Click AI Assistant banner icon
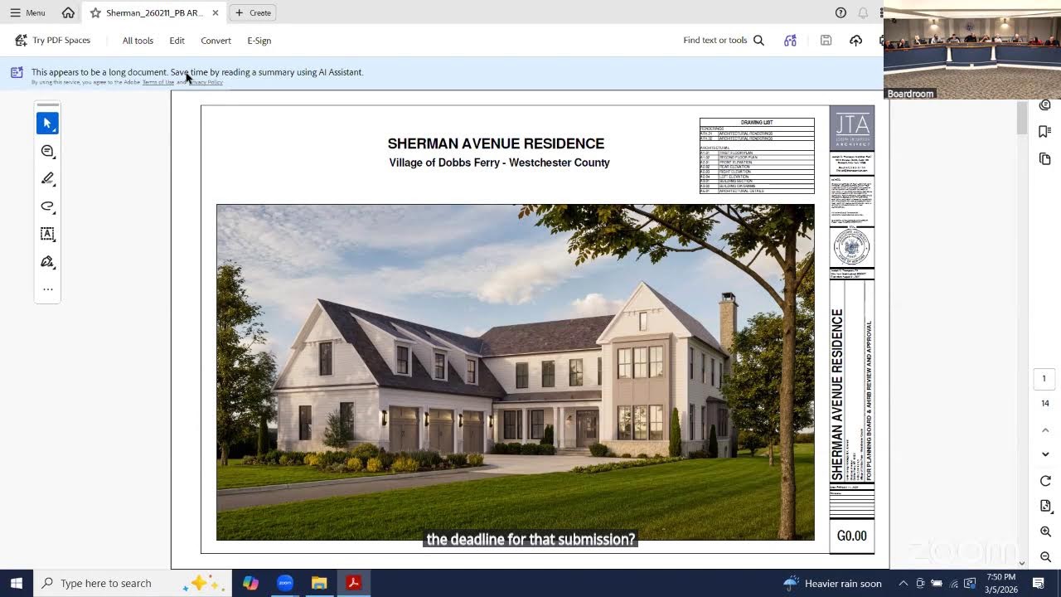Screen dimensions: 1061x597 click(x=17, y=72)
